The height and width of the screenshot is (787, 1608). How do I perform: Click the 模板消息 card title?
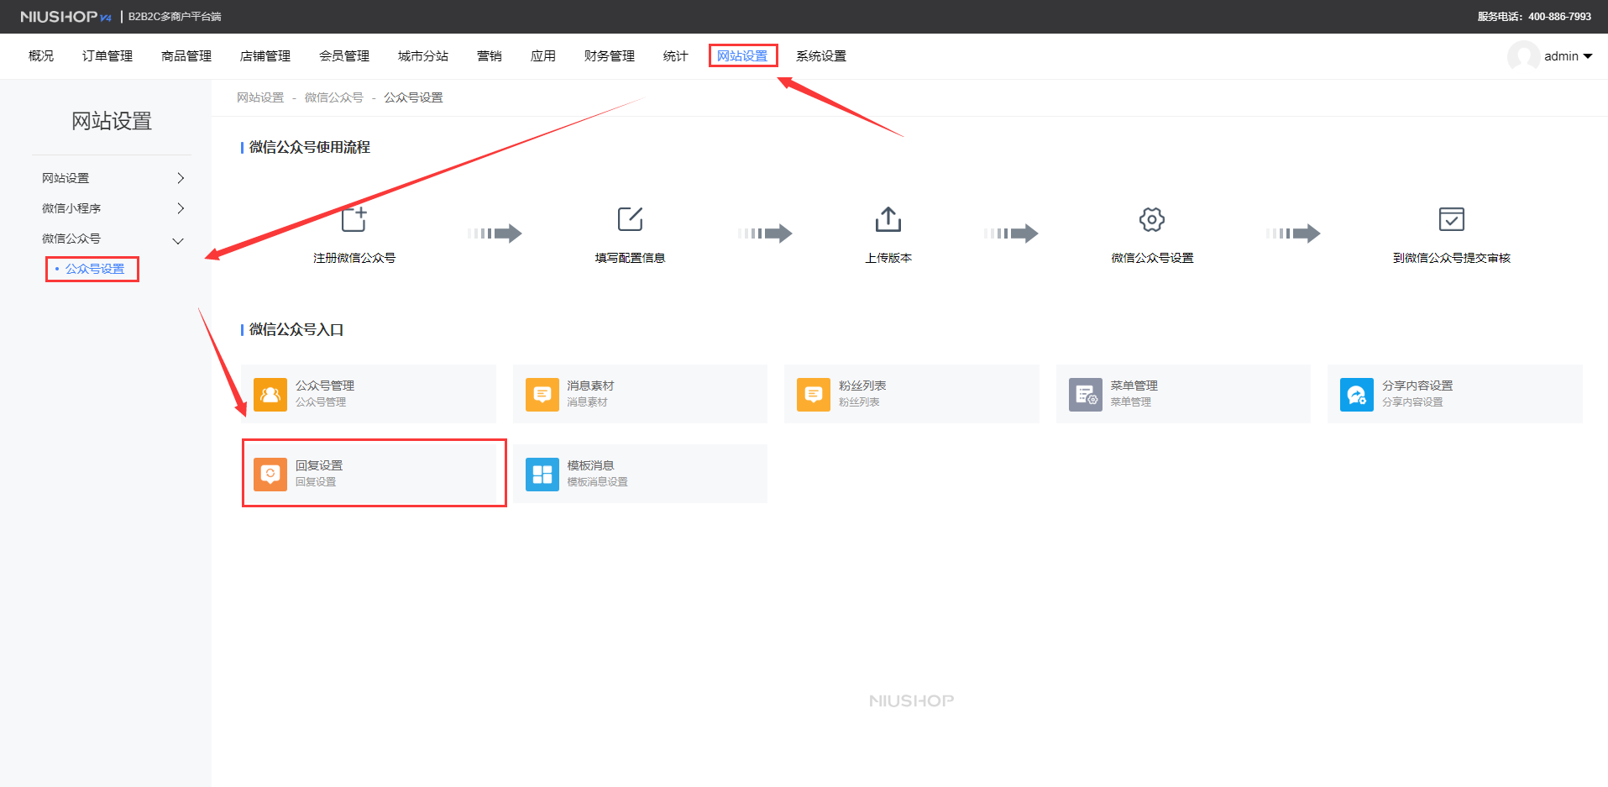(590, 465)
